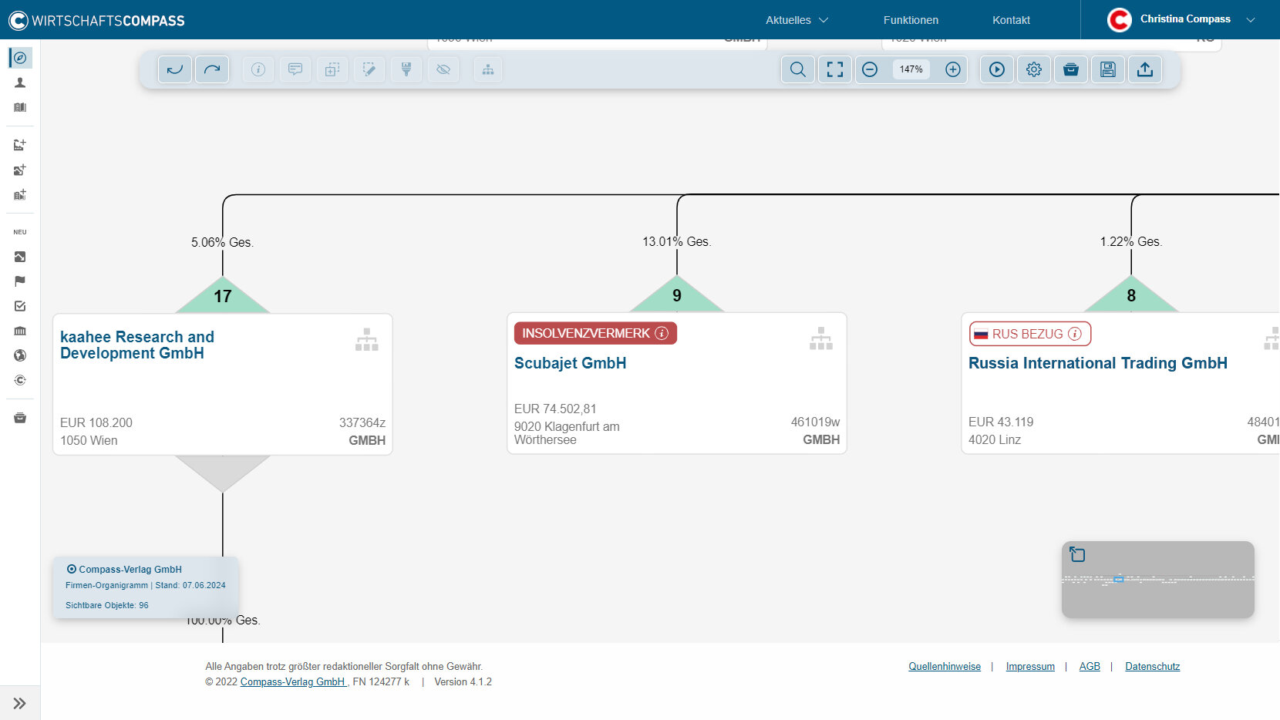This screenshot has height=720, width=1280.
Task: Click the INSOLVENZVERMERK badge
Action: 595,333
